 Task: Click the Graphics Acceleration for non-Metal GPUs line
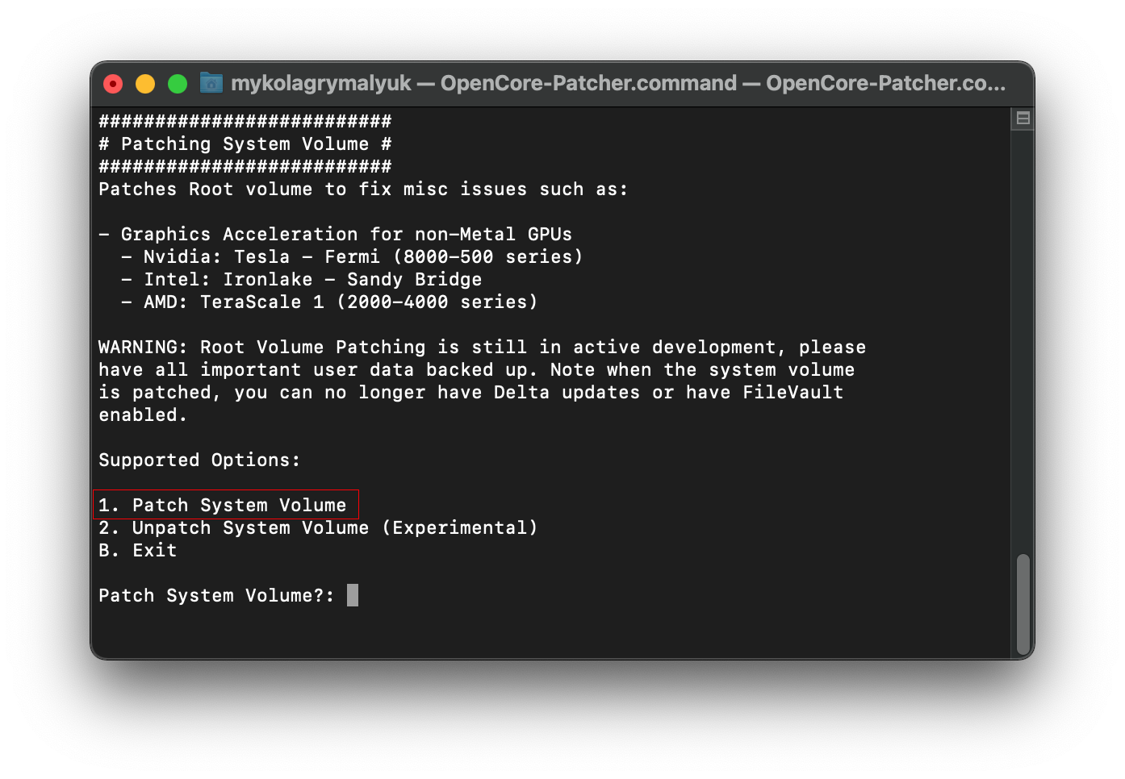(336, 234)
